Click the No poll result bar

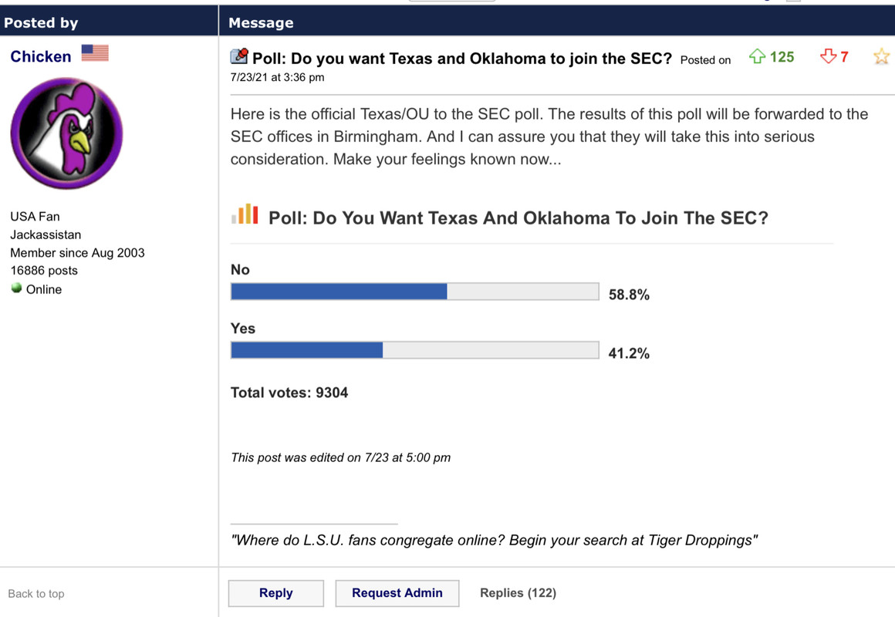414,292
